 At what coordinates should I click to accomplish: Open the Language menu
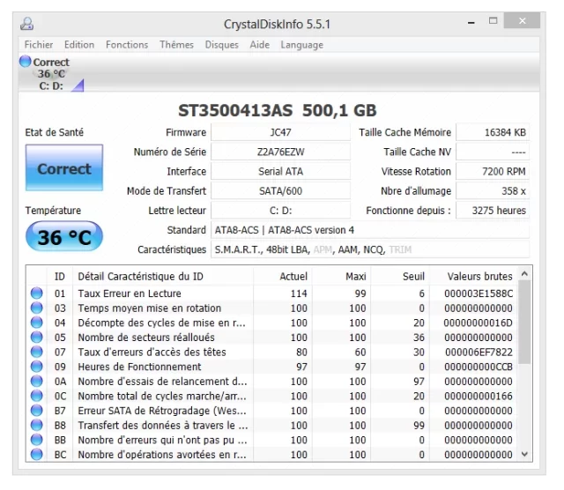[301, 45]
